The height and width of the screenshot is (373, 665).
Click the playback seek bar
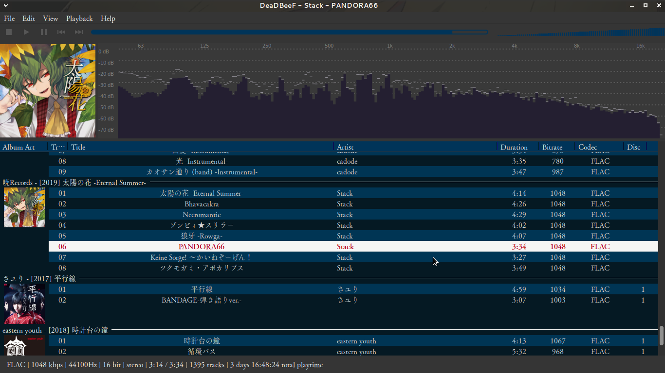pos(289,33)
